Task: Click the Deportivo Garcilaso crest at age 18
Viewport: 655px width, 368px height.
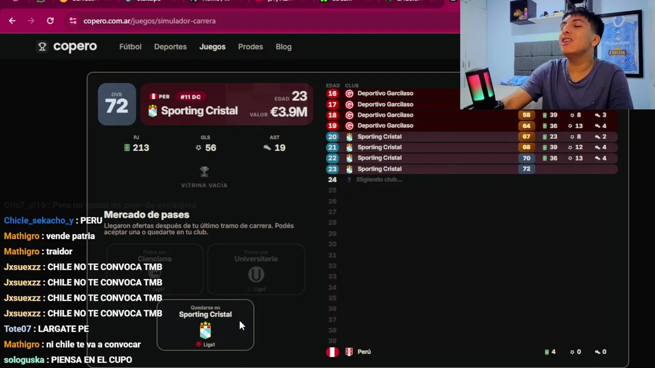Action: tap(349, 115)
